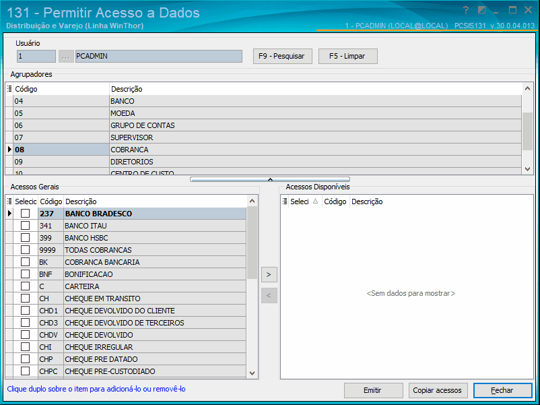Click the Acessos Gerais vertical scrollbar thumb
Viewport: 540px width, 405px height.
(x=252, y=243)
